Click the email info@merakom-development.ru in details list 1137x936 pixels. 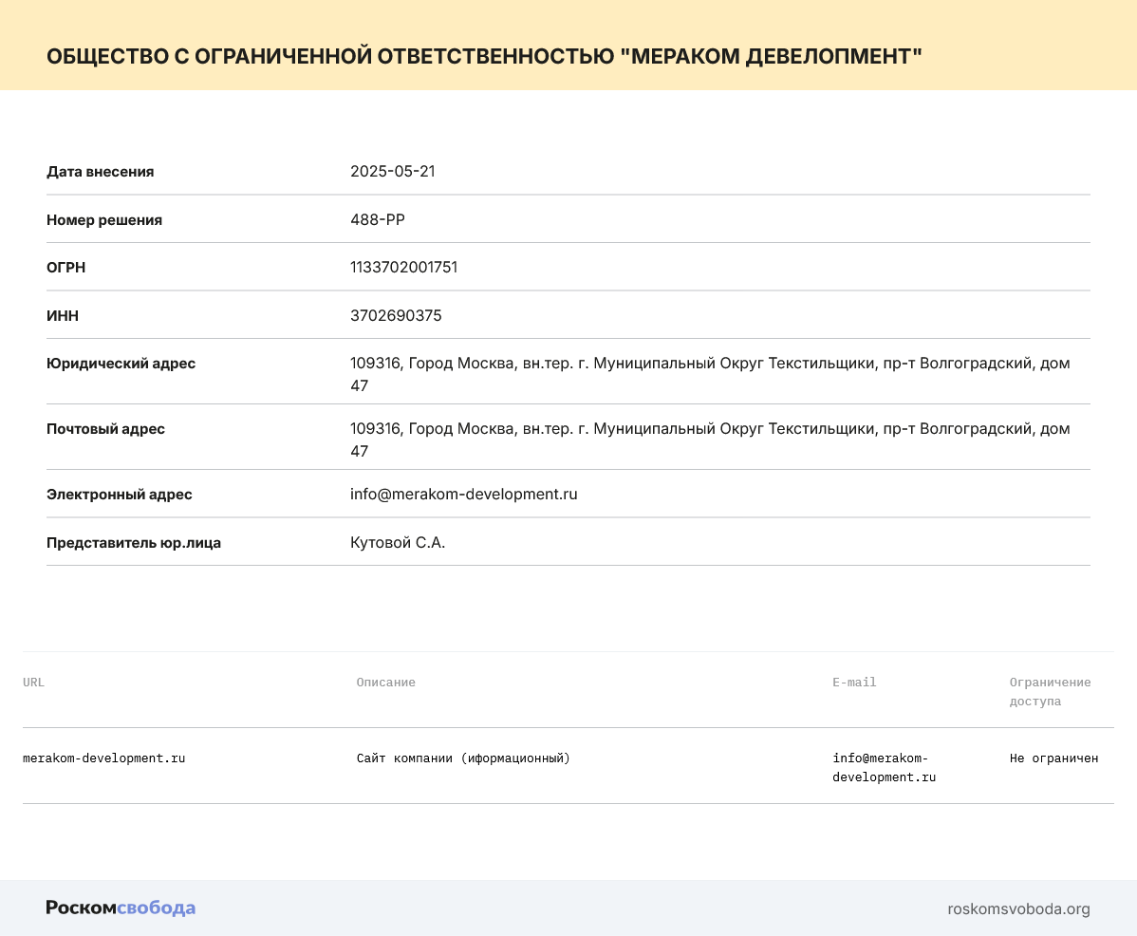(464, 494)
